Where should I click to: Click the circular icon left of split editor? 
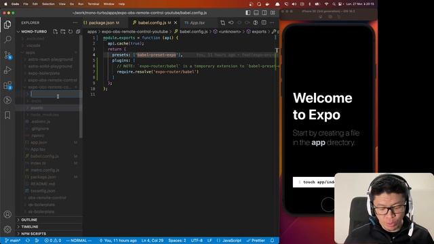coord(256,22)
